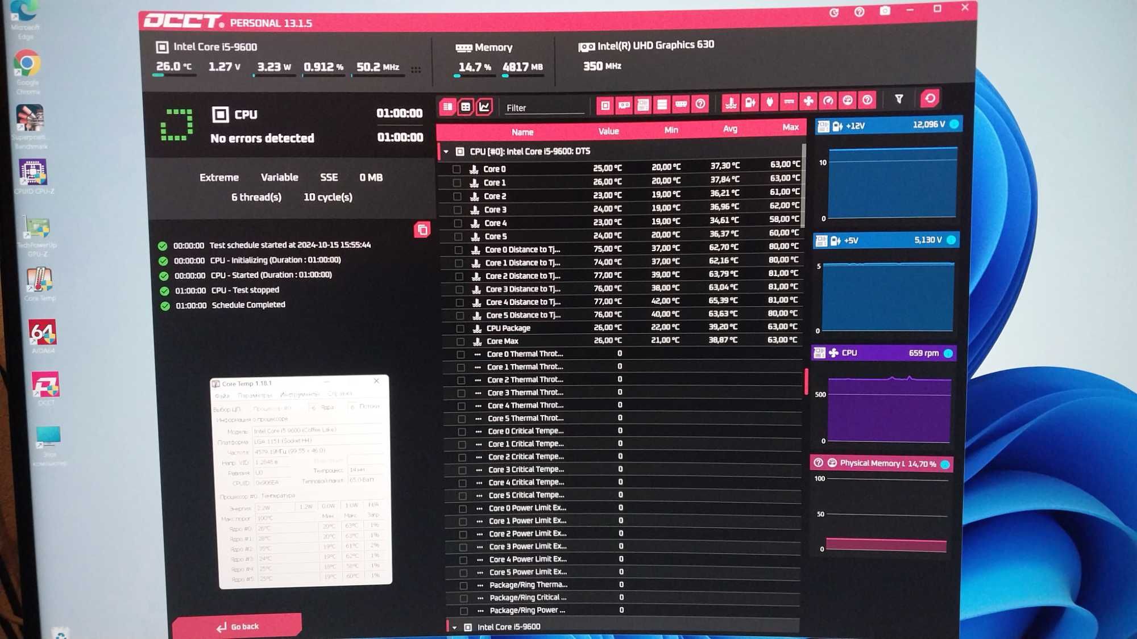Click the 659 rpm CPU fan header
Viewport: 1137px width, 639px height.
[884, 353]
